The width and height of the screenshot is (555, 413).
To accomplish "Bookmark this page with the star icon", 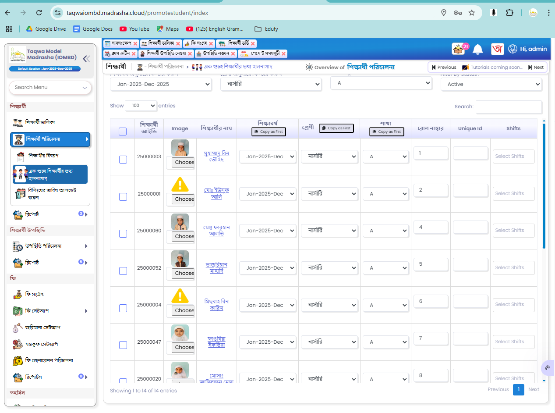I will click(x=472, y=13).
